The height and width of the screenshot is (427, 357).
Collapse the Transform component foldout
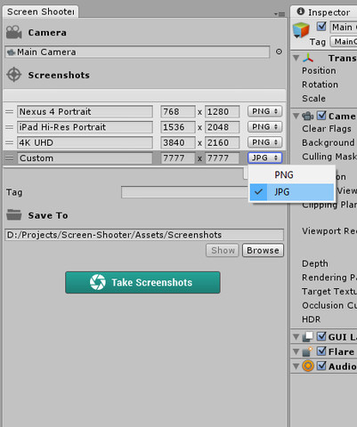pos(296,58)
